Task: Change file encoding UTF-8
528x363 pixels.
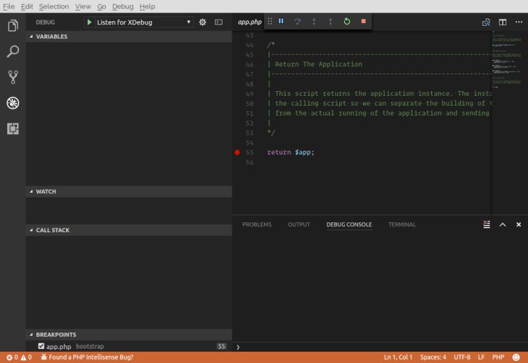Action: 462,357
